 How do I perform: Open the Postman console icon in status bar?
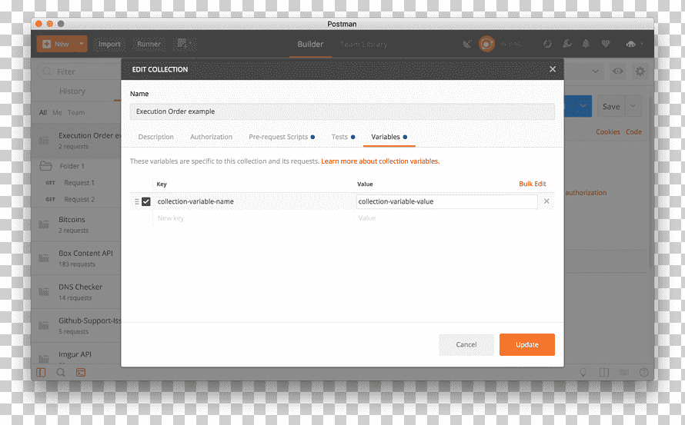coord(81,372)
